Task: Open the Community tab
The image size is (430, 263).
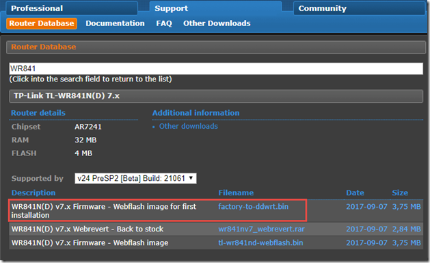Action: (x=360, y=8)
